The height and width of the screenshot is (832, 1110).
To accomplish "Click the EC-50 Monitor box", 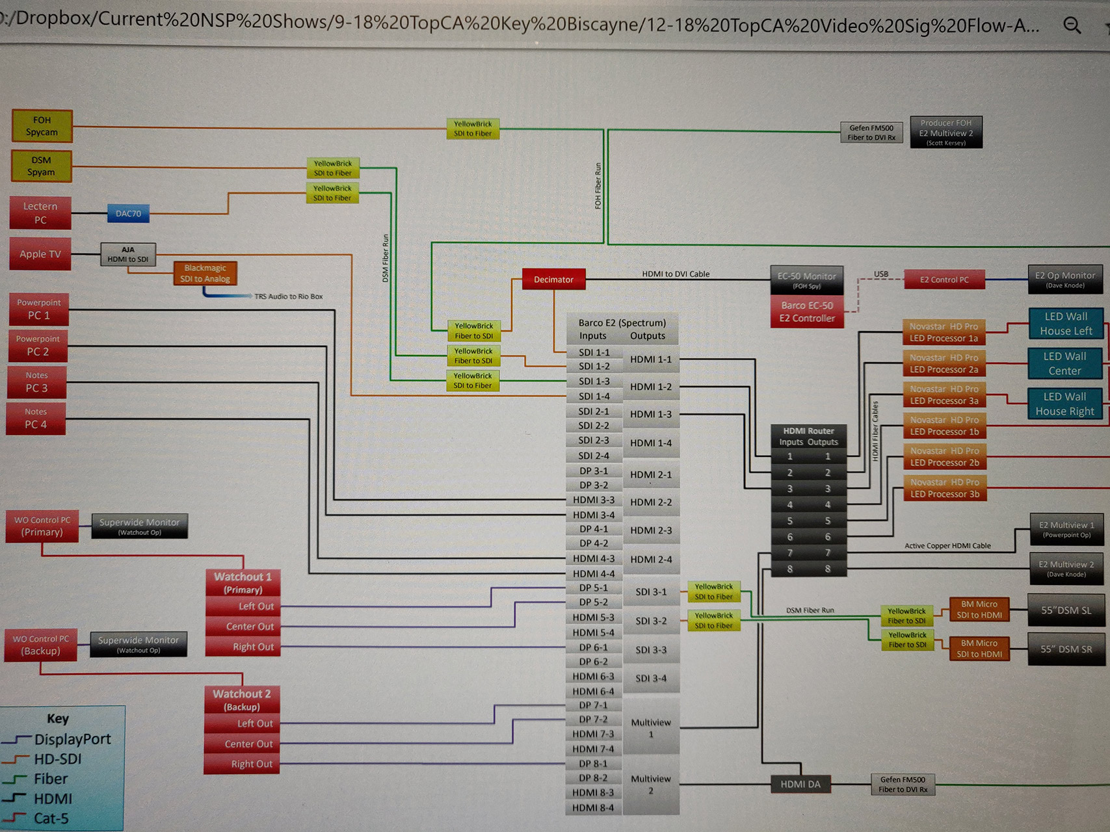I will [x=806, y=280].
